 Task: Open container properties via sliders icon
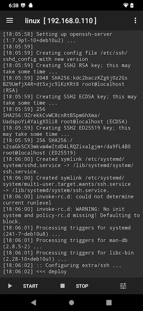tap(123, 286)
